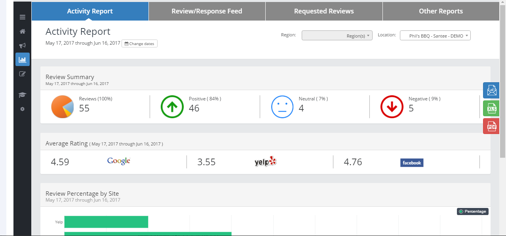
Task: Toggle the Percentage legend item
Action: tap(472, 211)
